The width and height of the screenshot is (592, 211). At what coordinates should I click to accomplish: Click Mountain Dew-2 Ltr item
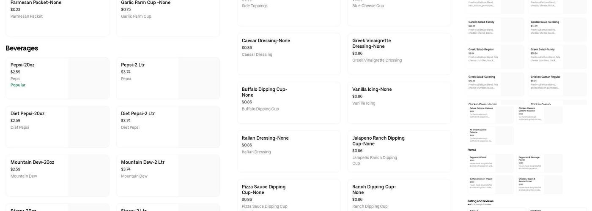pos(168,176)
